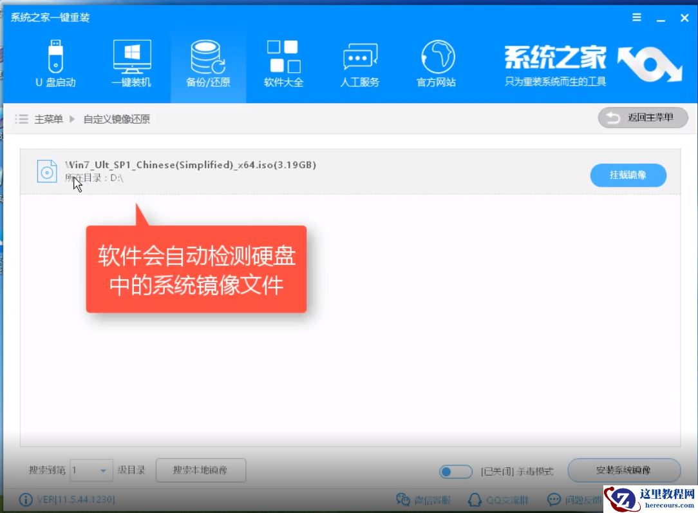
Task: Open the 问题反馈 feedback chat icon
Action: pyautogui.click(x=573, y=499)
